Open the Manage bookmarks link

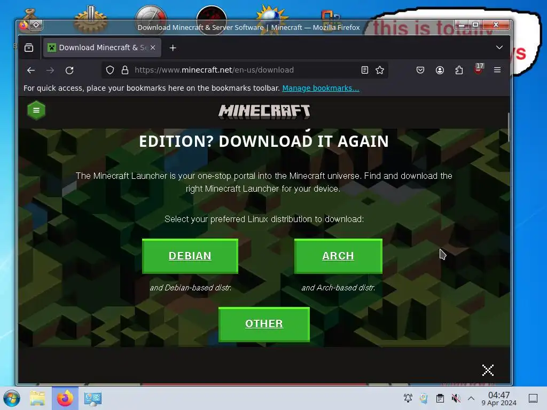click(321, 88)
